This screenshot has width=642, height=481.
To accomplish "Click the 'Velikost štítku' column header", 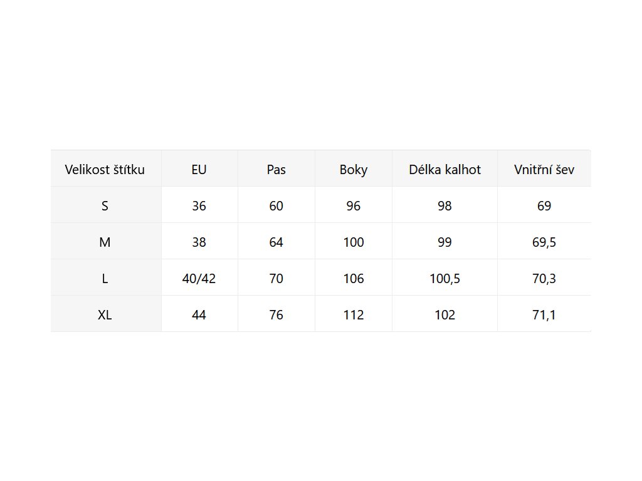I will (x=105, y=169).
